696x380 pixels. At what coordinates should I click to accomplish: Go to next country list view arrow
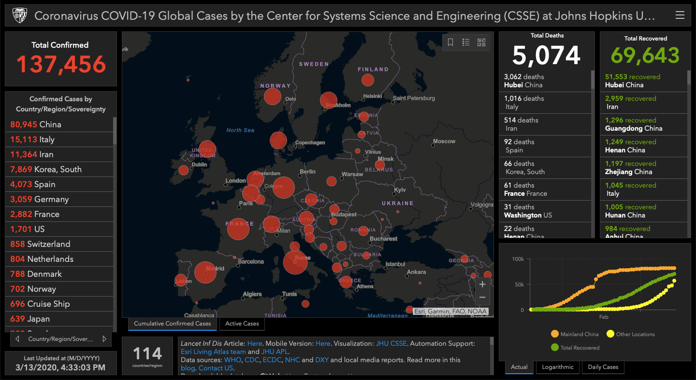(x=104, y=339)
